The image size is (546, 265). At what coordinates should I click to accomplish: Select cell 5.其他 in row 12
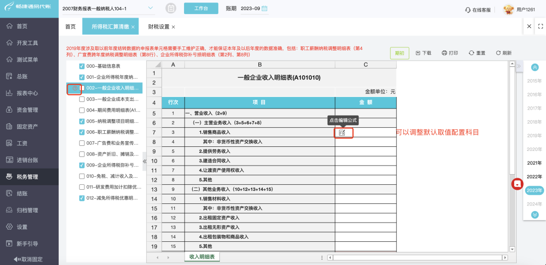point(260,180)
